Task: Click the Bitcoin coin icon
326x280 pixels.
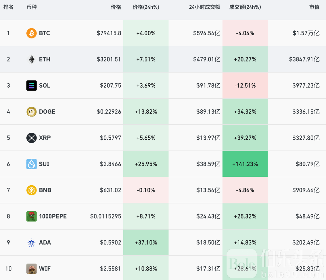Action: tap(32, 33)
